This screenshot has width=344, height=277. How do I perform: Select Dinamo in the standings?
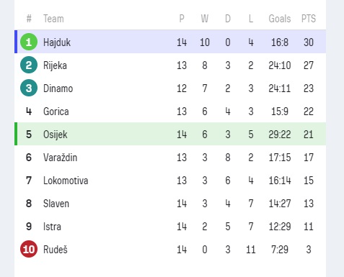58,88
